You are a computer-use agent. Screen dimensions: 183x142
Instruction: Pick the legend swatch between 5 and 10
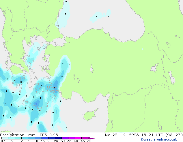(x=31, y=138)
